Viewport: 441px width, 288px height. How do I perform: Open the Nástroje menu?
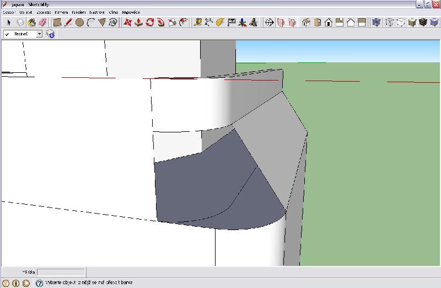tap(97, 12)
